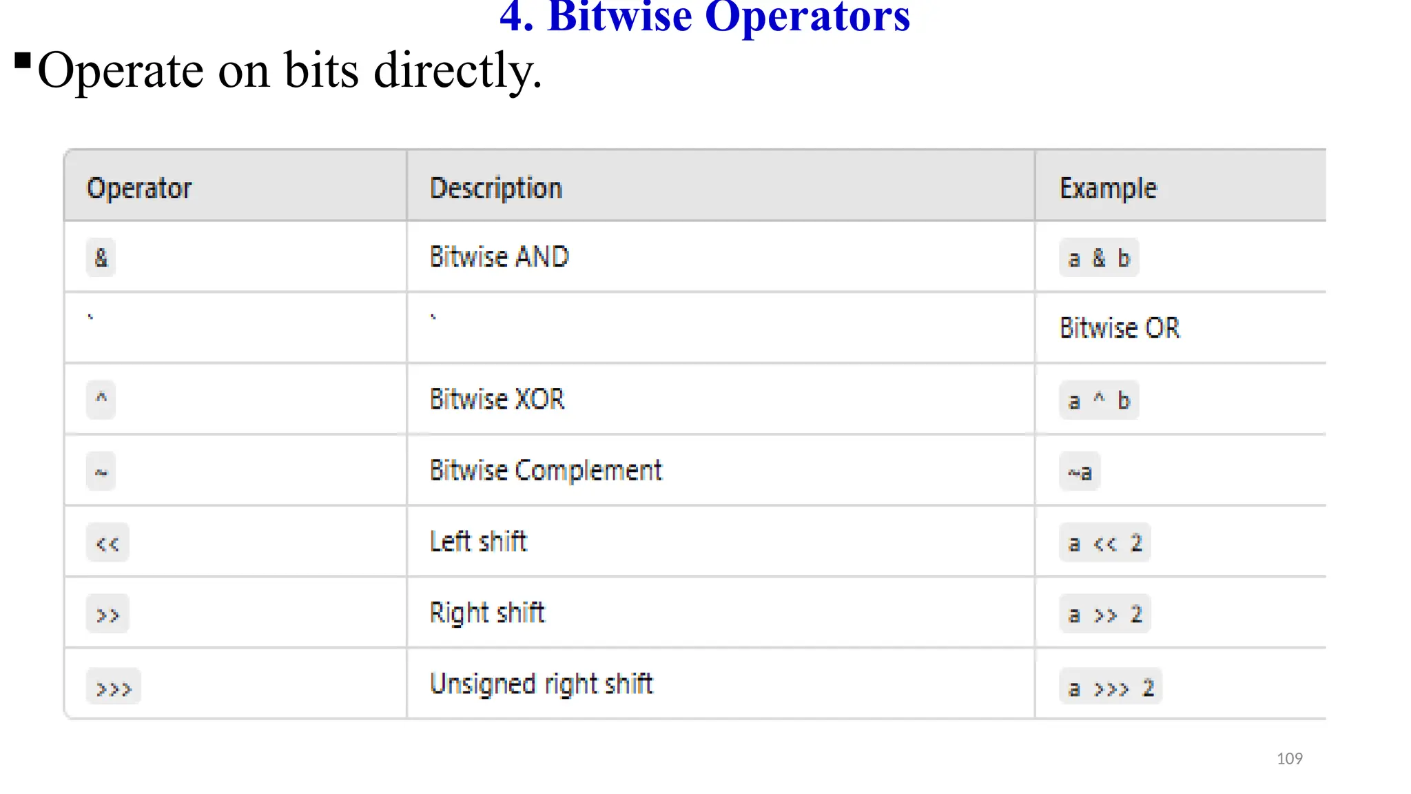Click the >> right shift operator chip
The width and height of the screenshot is (1411, 794).
pos(107,614)
